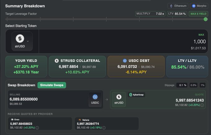Open info icon beside Enso quote +0.20%
This screenshot has height=135, width=211.
(37, 128)
